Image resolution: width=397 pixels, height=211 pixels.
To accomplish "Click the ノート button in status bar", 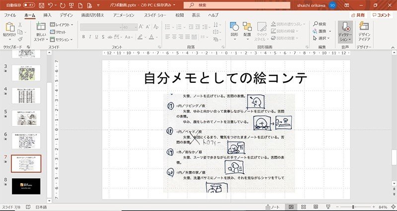I will tap(272, 207).
